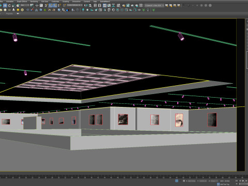Play the animation
The height and width of the screenshot is (186, 248).
point(243,181)
